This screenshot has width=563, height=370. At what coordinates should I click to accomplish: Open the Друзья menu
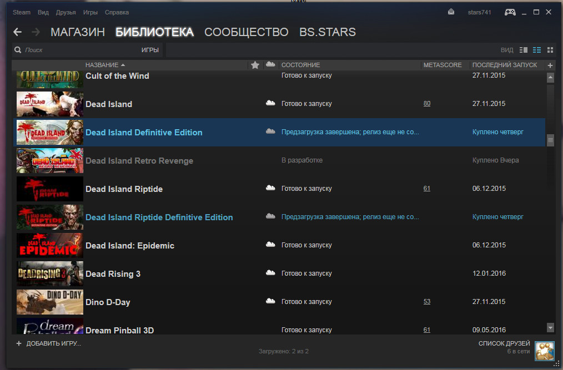pos(66,12)
